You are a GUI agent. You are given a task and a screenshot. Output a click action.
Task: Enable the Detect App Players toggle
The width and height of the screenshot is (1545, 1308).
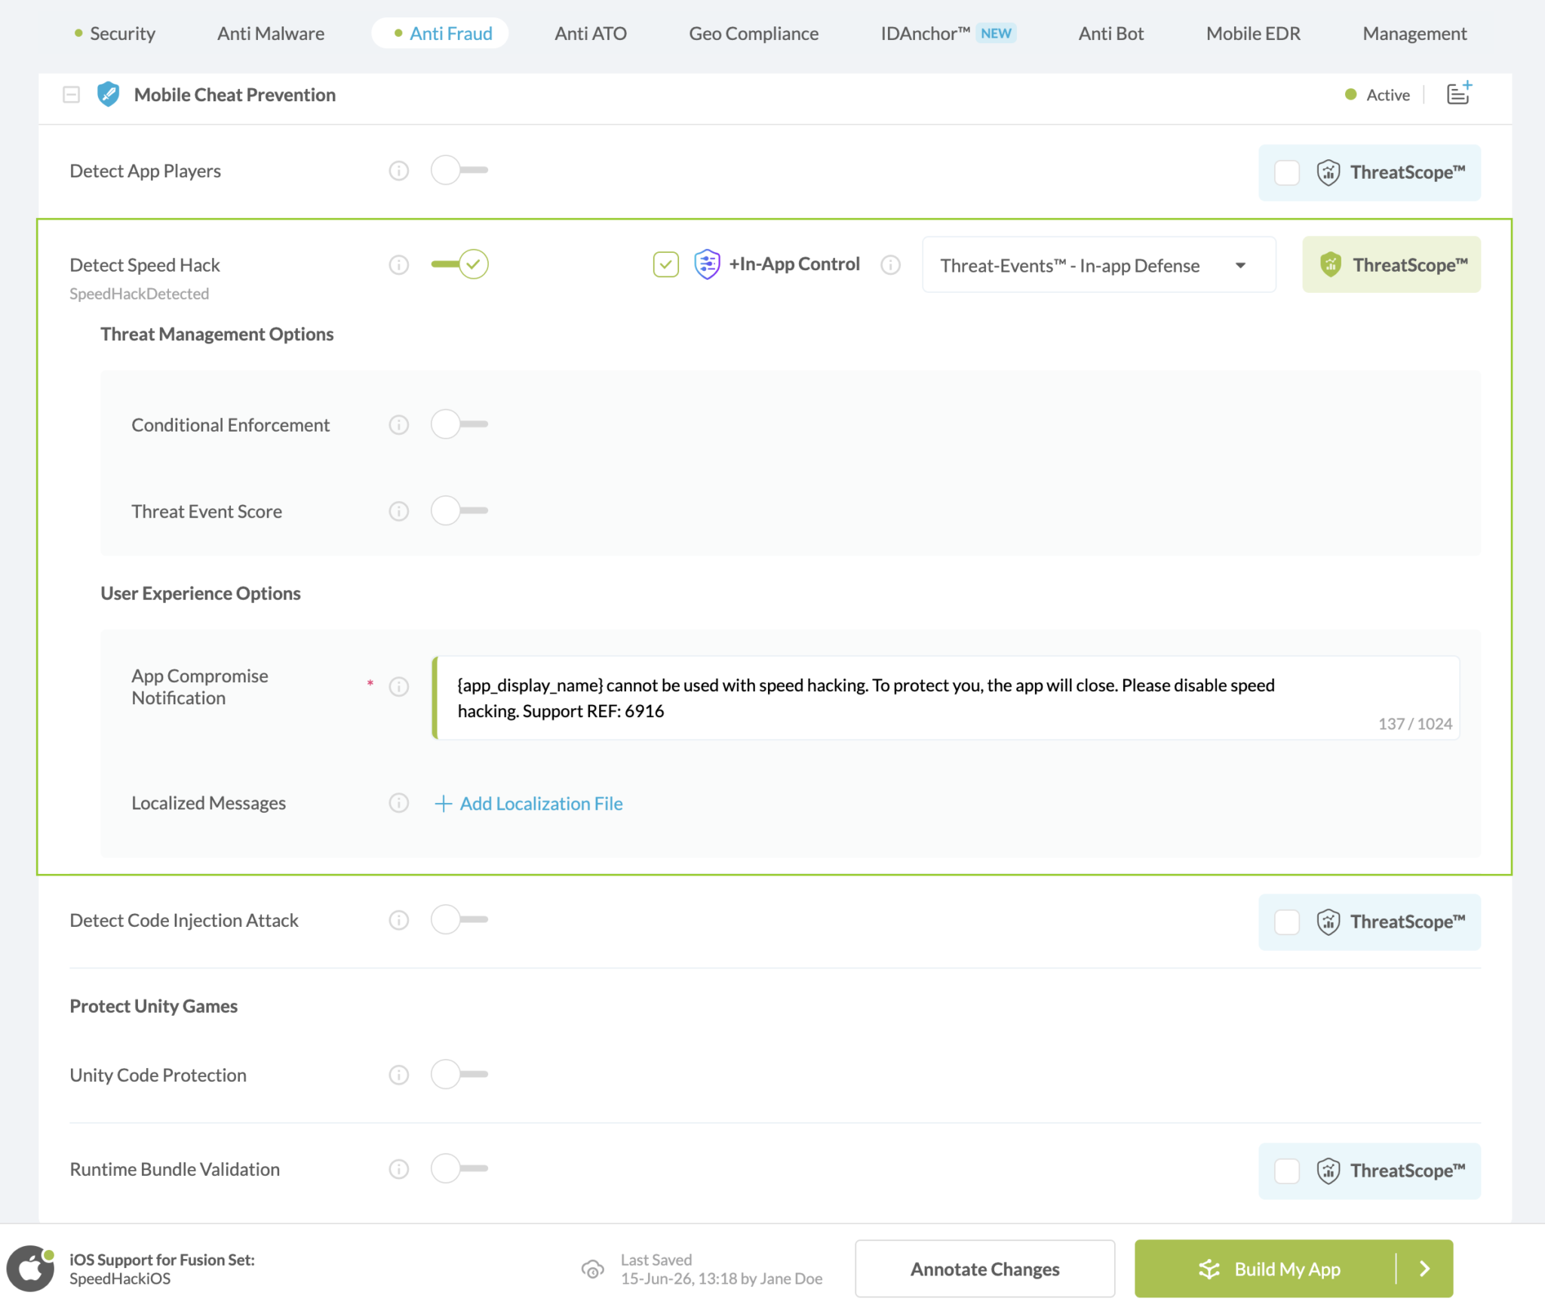[459, 170]
